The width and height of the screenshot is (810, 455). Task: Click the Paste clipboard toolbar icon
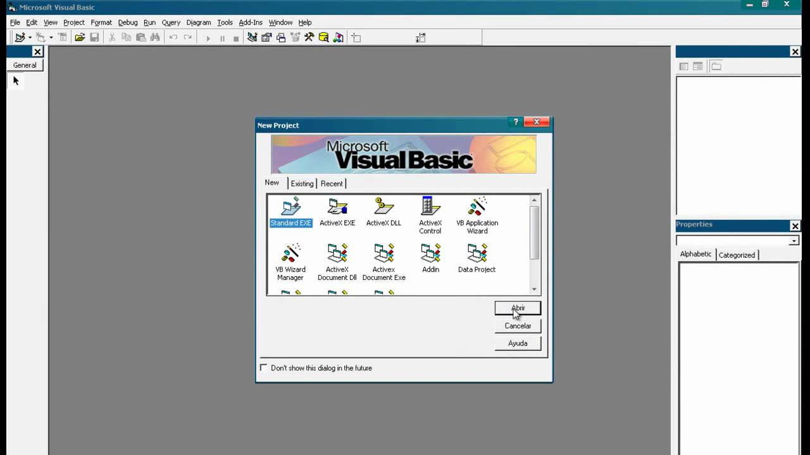coord(140,38)
